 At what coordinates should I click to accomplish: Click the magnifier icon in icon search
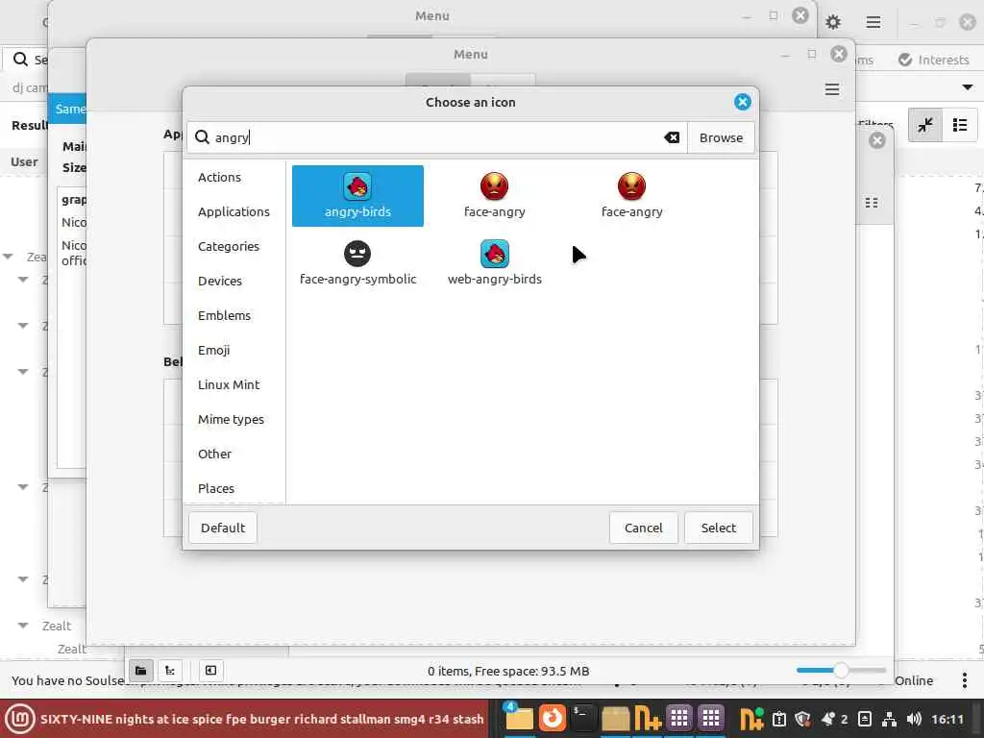202,136
